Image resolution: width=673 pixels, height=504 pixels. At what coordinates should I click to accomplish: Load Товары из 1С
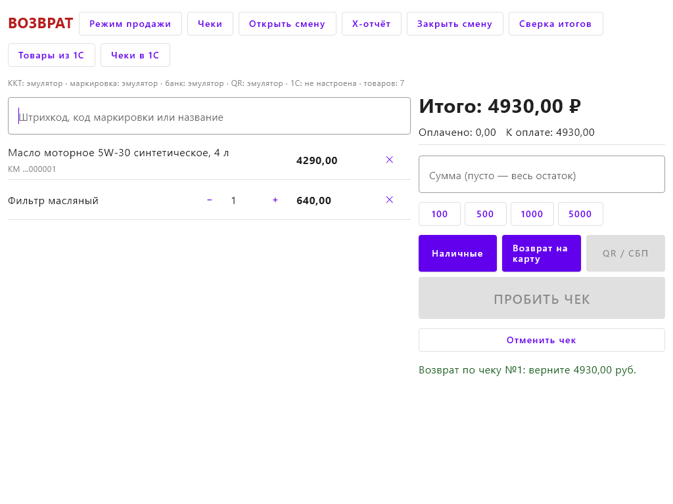51,55
